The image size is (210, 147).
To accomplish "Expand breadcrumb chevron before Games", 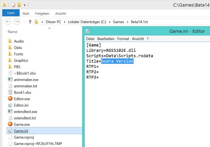I will pyautogui.click(x=110, y=22).
